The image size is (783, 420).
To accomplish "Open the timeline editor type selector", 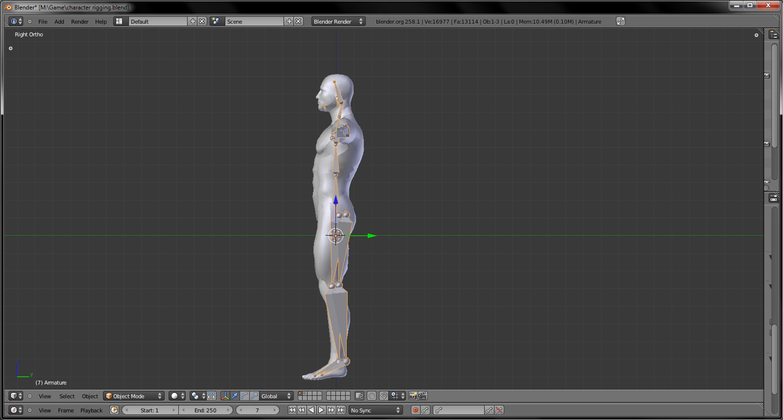I will tap(16, 410).
